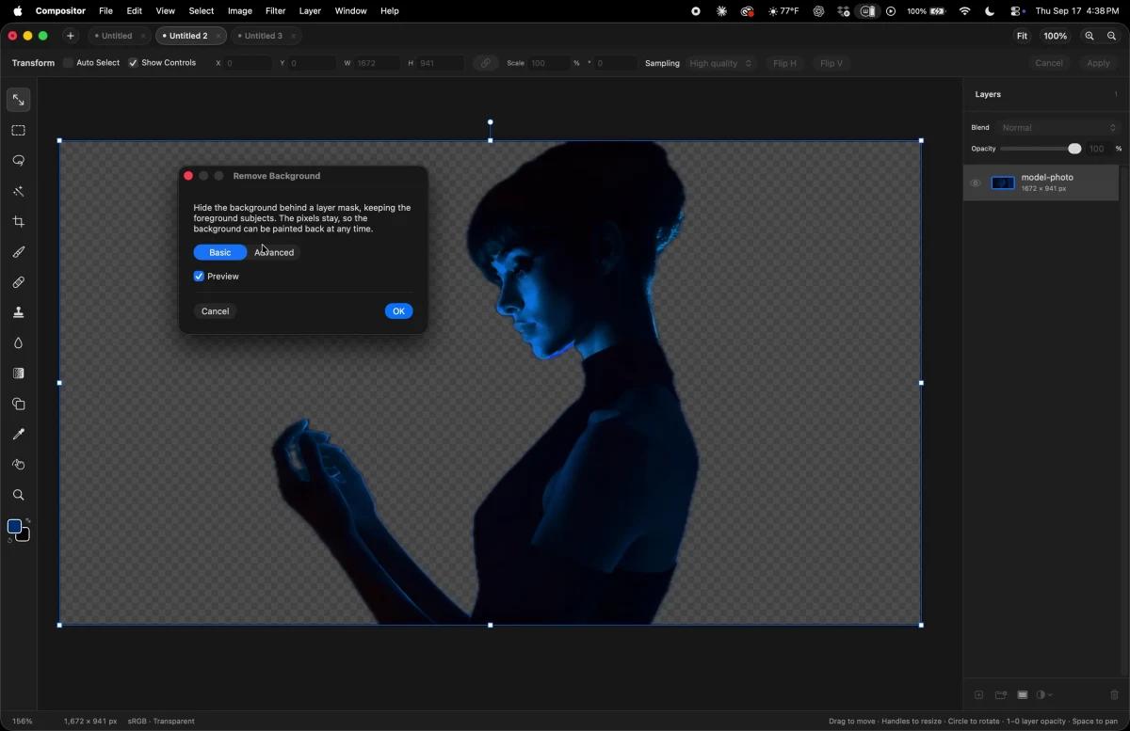Toggle the link aspect ratio icon
Screen dimensions: 1130x731
click(486, 63)
